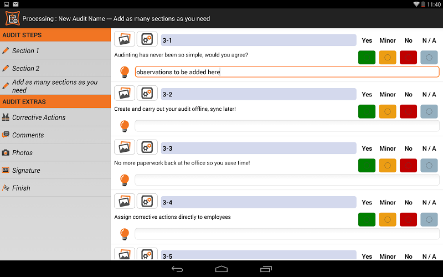Tap the 3-4 question header bar
This screenshot has height=277, width=443.
[x=259, y=202]
